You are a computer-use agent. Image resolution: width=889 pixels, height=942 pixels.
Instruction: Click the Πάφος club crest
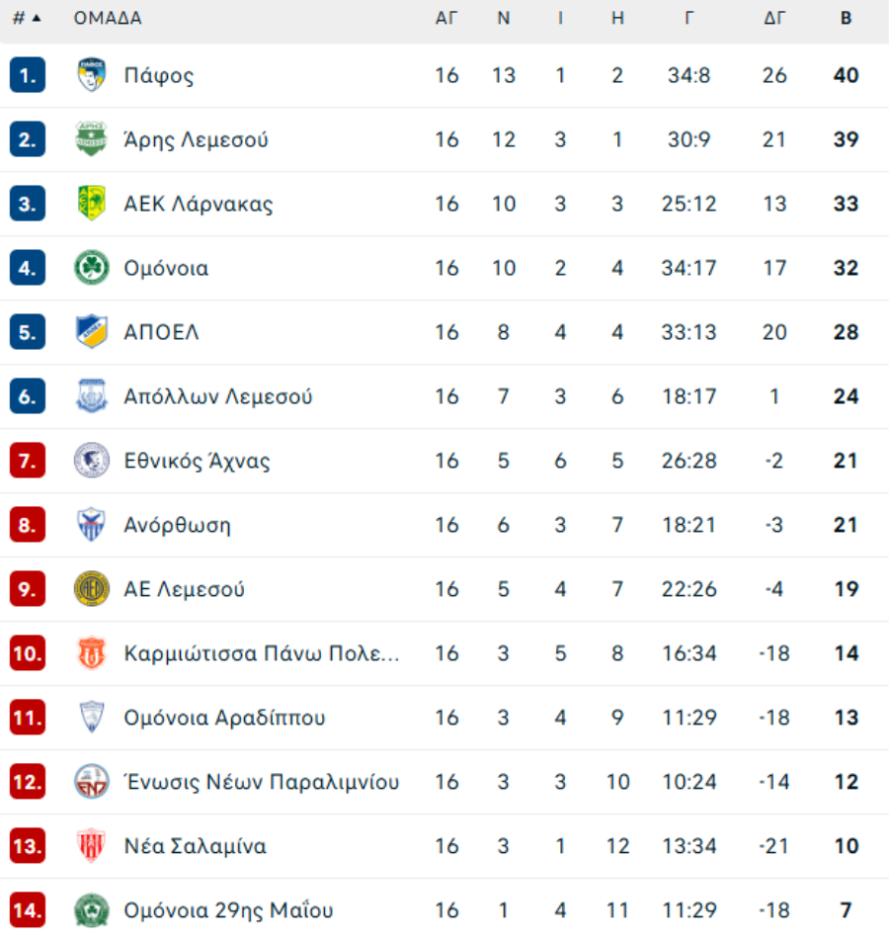pos(91,75)
